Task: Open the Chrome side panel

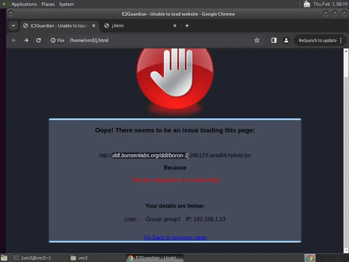Action: [274, 40]
